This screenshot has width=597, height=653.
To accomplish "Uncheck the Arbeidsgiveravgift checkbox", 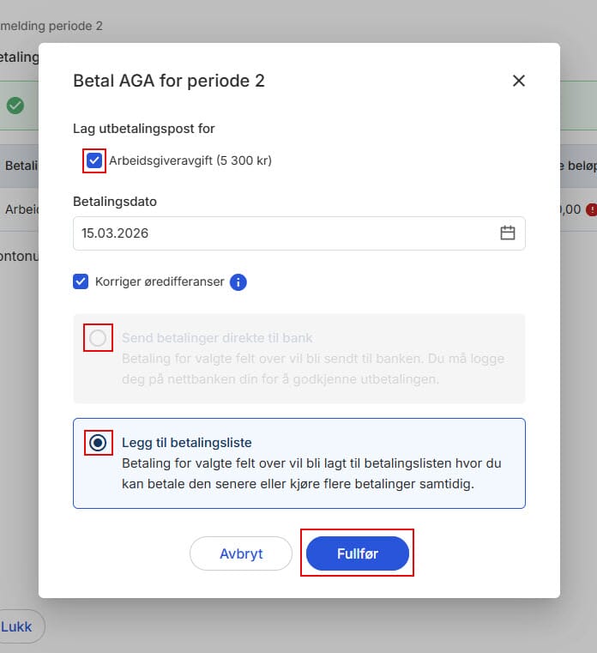I will 94,160.
